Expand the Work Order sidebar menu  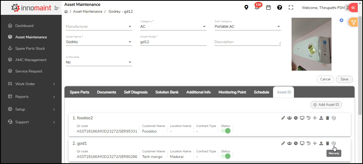[31, 84]
